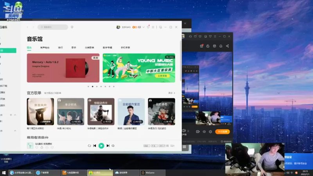
Task: Open more options circle icon in player
Action: point(47,147)
